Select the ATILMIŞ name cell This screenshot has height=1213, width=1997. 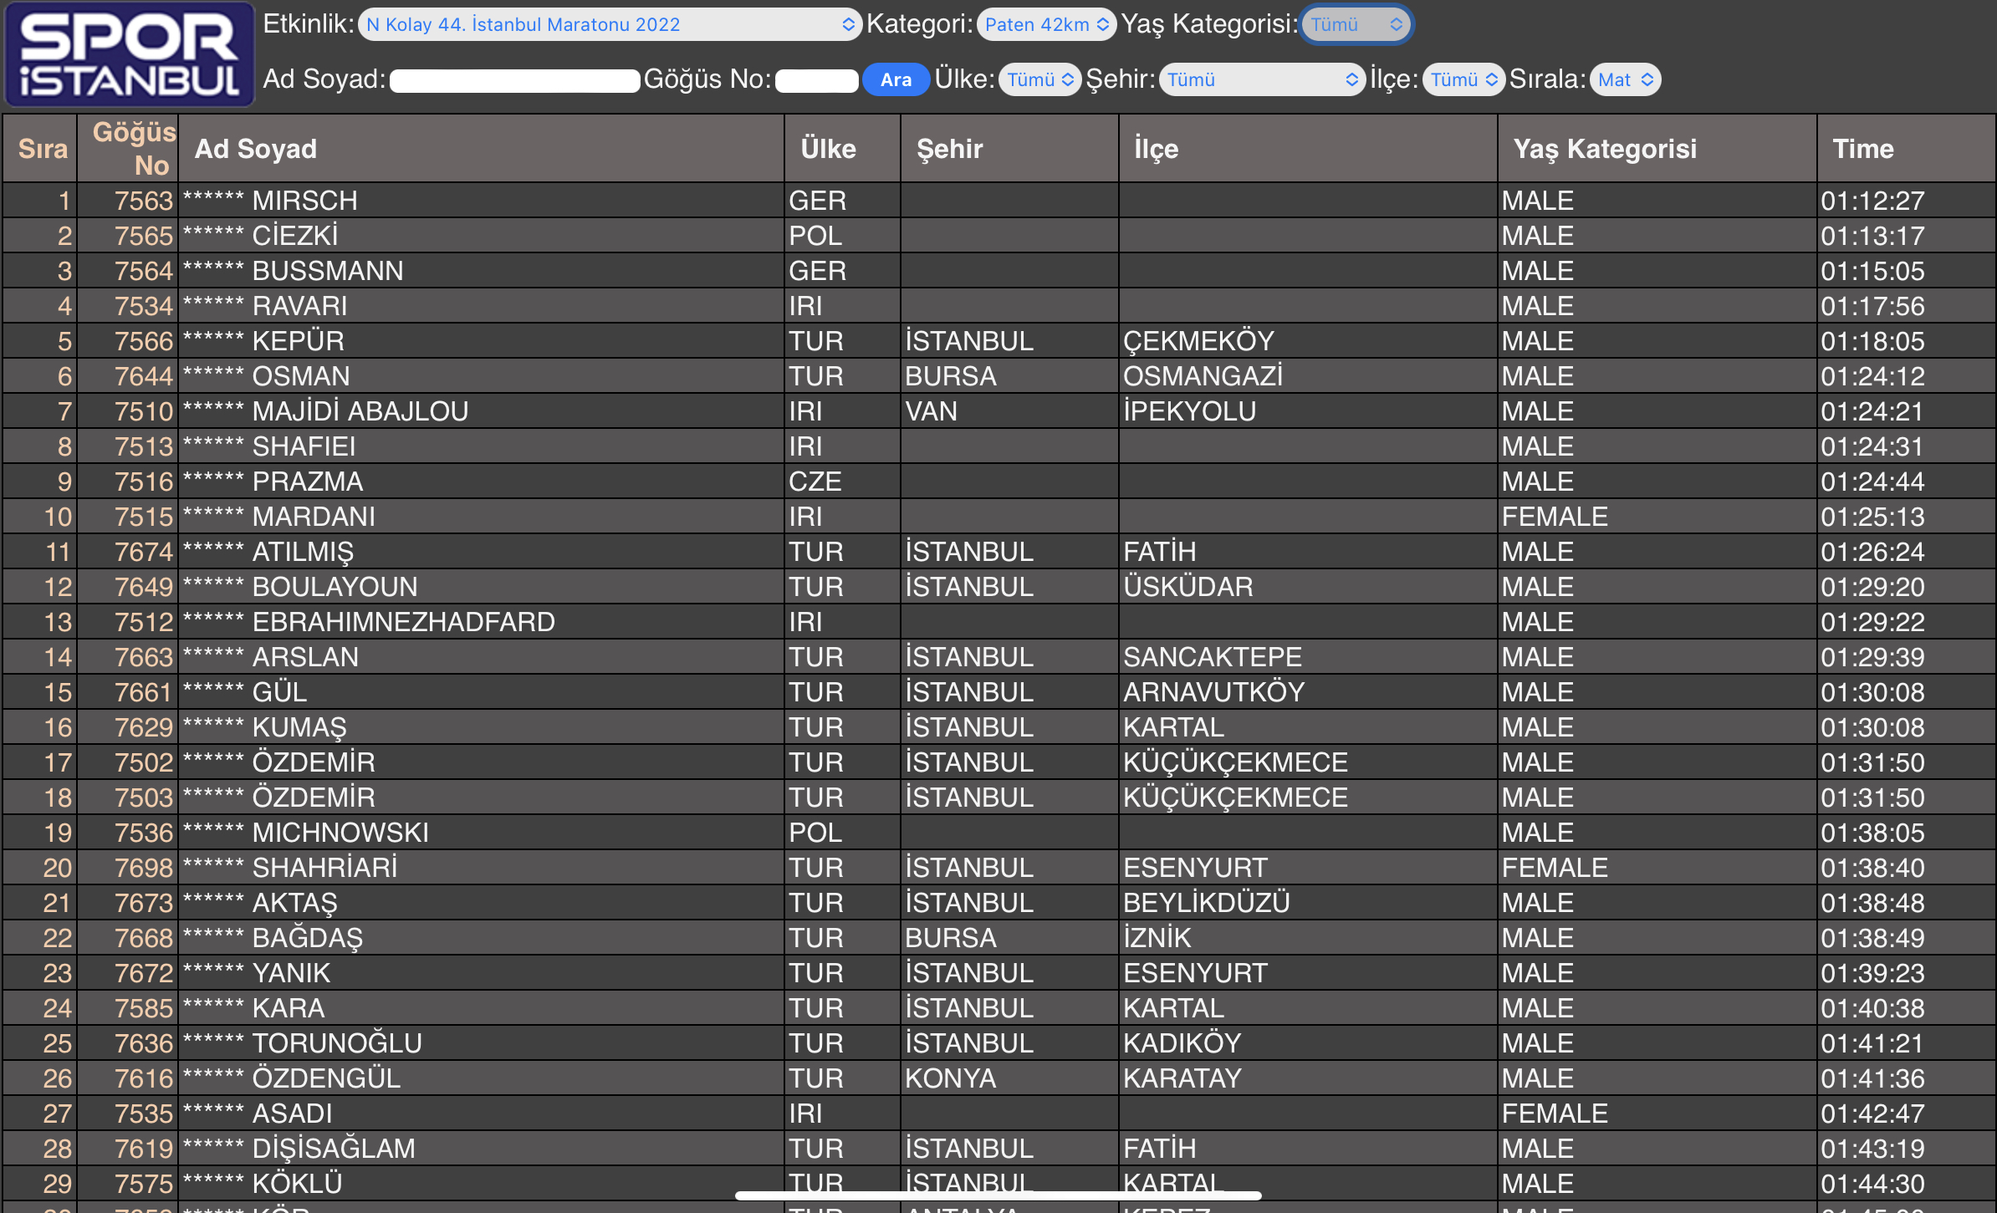click(x=481, y=553)
